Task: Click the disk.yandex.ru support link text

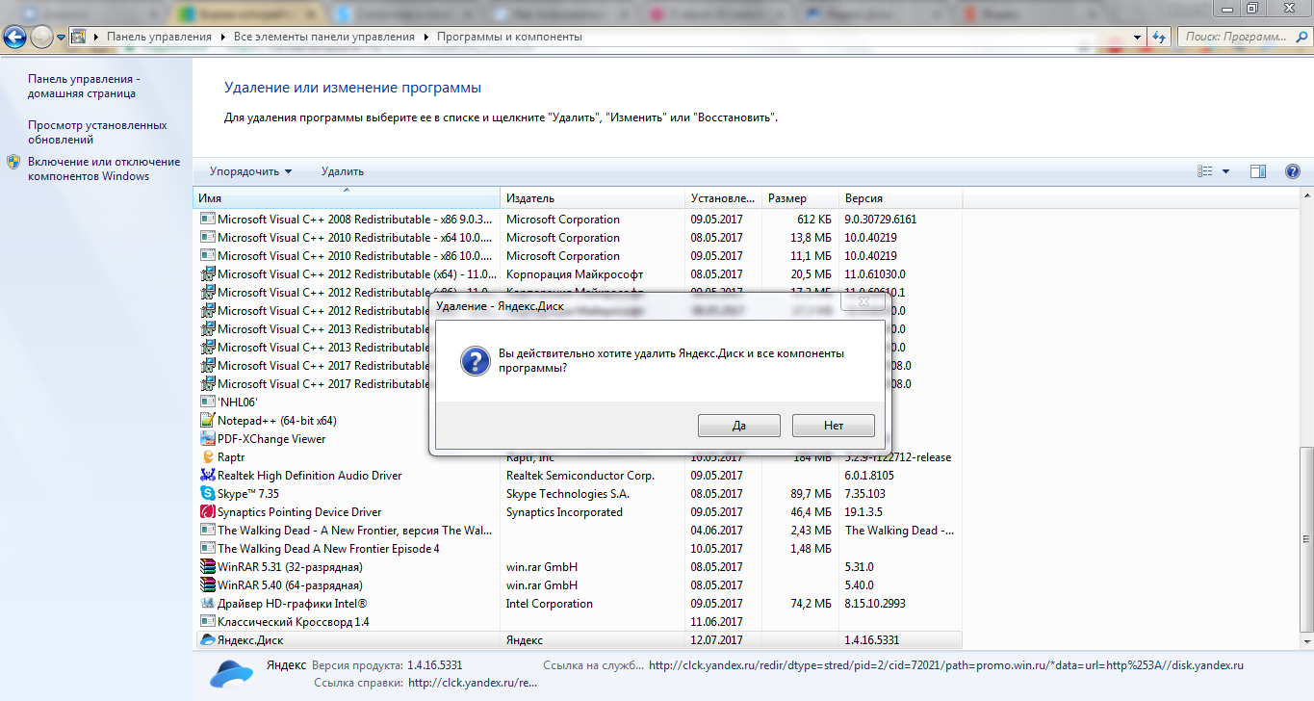Action: [x=946, y=665]
